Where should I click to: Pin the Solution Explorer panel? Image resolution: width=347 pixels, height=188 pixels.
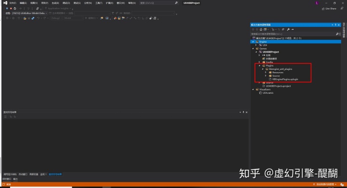coord(335,25)
